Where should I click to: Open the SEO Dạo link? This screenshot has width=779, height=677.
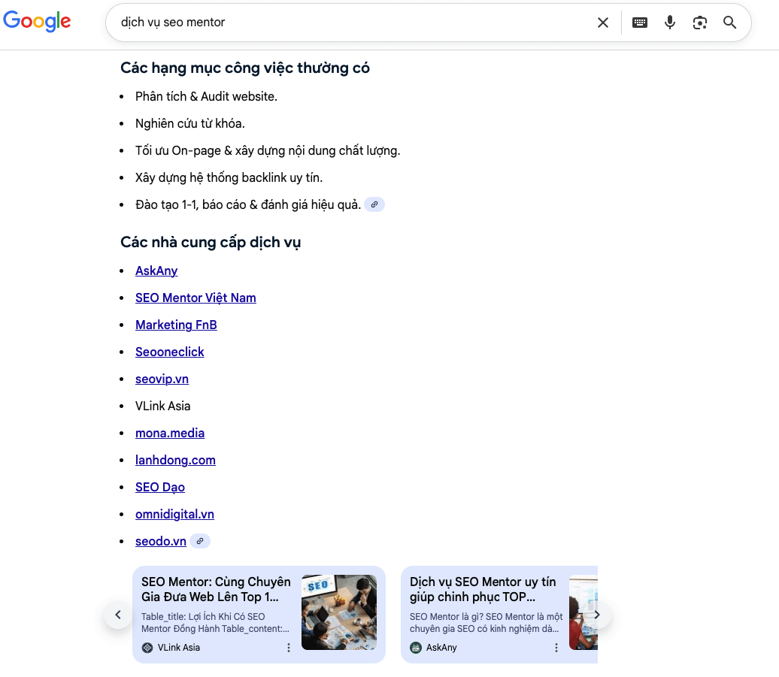(x=160, y=487)
